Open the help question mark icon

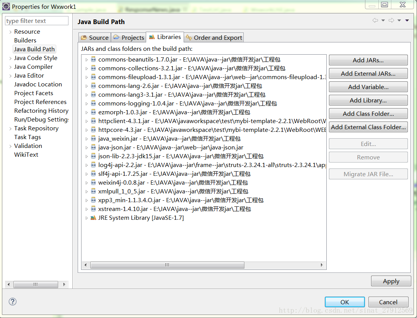(13, 302)
